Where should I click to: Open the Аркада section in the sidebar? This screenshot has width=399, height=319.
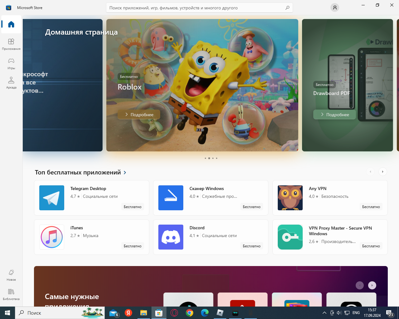pyautogui.click(x=11, y=83)
